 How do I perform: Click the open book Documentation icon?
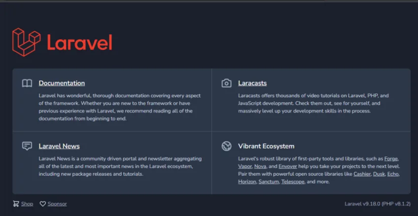(x=27, y=83)
